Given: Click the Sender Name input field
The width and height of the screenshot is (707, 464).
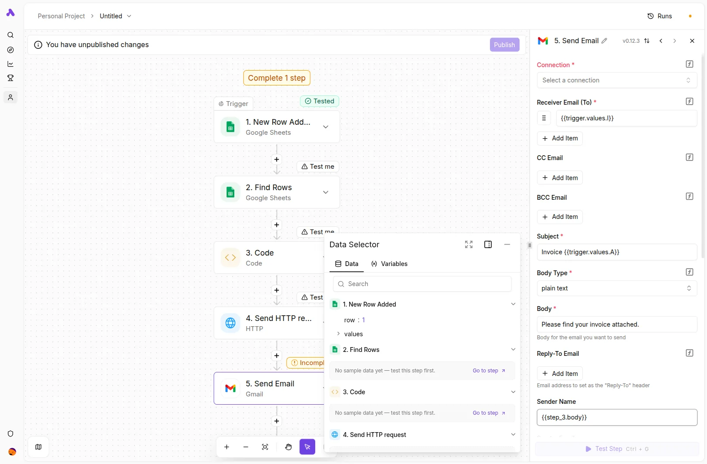Looking at the screenshot, I should pyautogui.click(x=617, y=417).
